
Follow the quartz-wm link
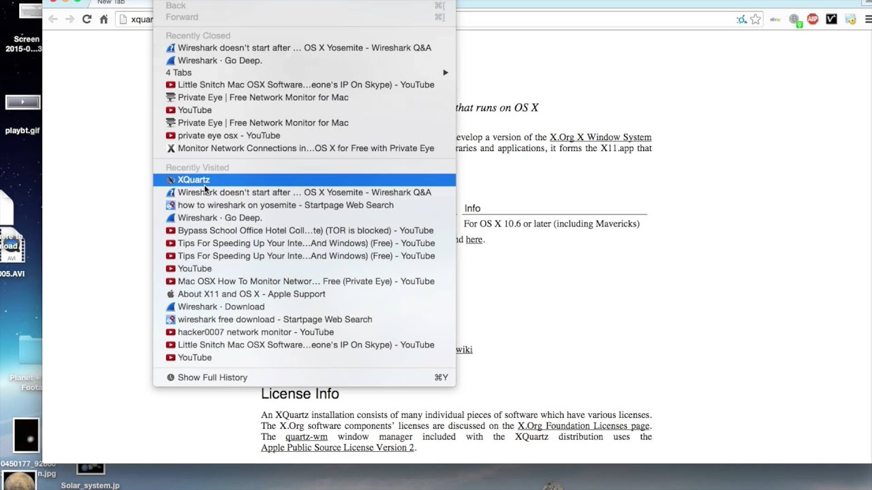(x=307, y=437)
